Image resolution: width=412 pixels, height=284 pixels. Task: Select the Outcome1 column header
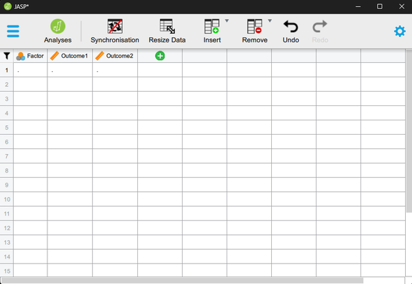(x=70, y=55)
